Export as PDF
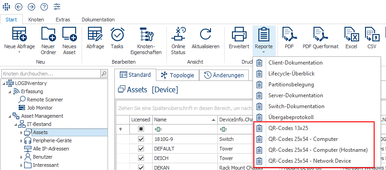This screenshot has width=386, height=170. [289, 38]
